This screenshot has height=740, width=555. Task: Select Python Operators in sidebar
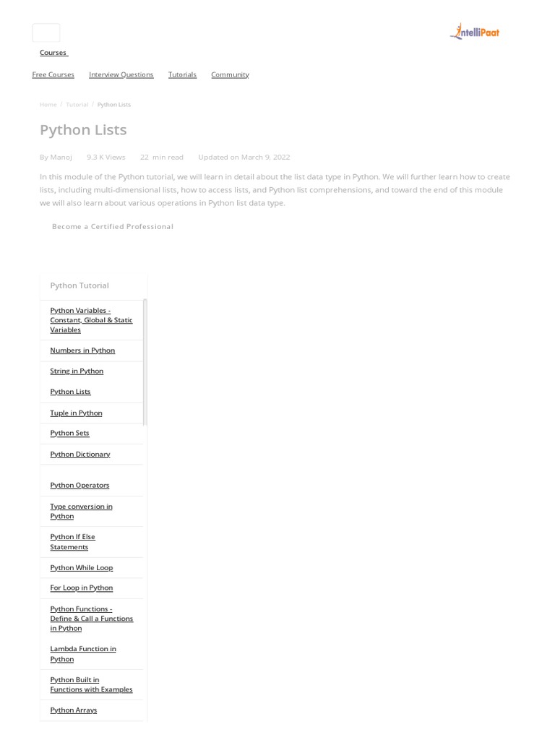79,486
